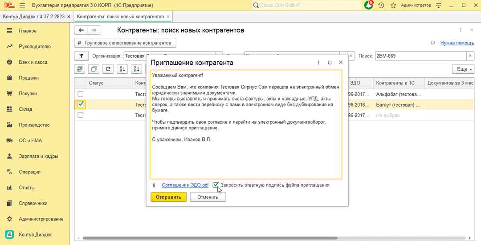Image resolution: width=481 pixels, height=245 pixels.
Task: Navigate forward with right arrow button
Action: tap(94, 30)
